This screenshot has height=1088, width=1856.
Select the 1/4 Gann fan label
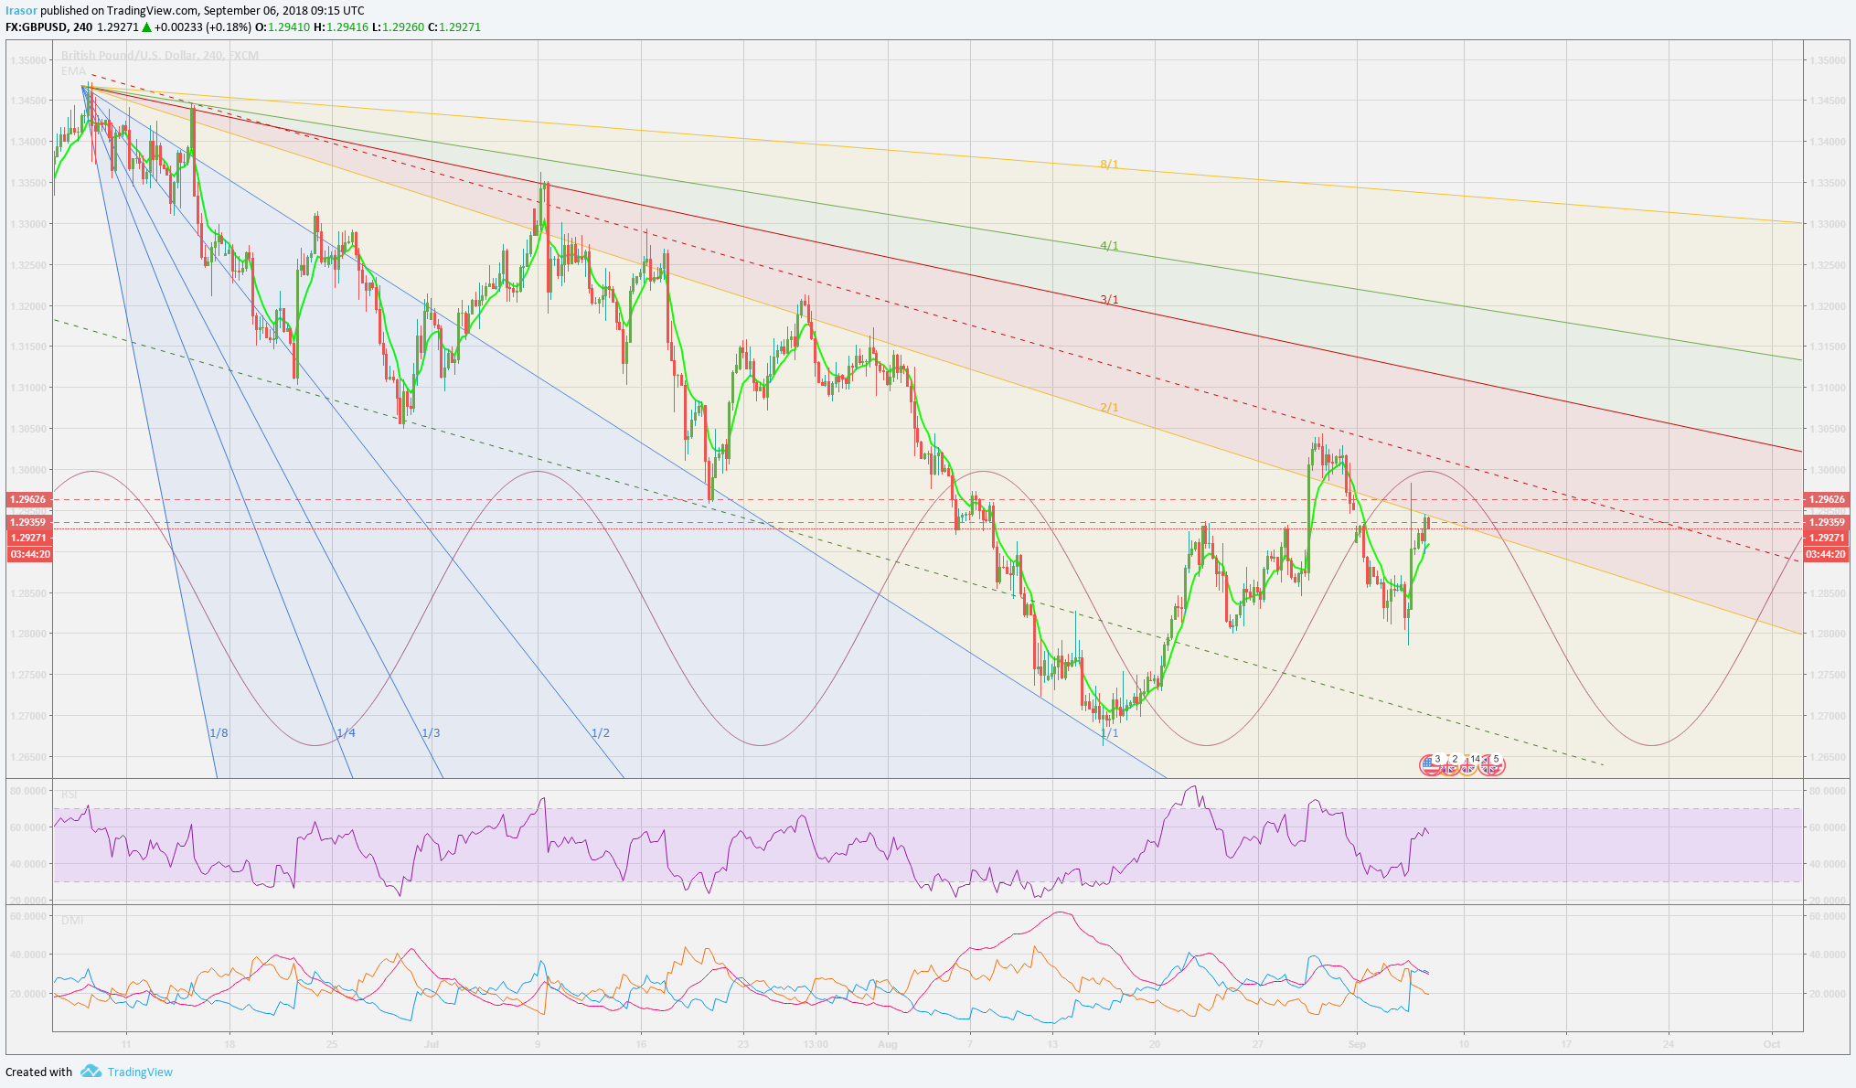346,733
